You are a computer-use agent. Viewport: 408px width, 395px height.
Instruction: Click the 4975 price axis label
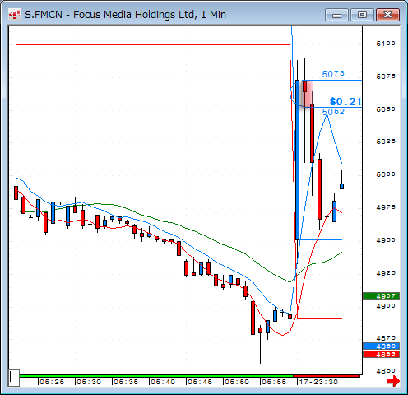pos(386,207)
